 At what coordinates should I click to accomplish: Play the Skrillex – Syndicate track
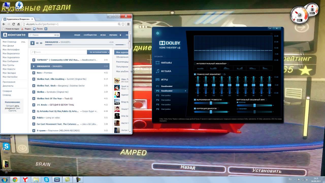[34, 92]
